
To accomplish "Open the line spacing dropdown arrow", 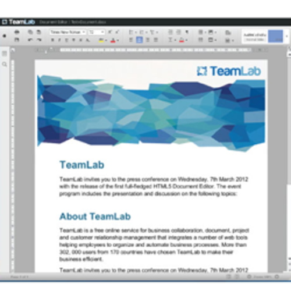I will point(175,40).
